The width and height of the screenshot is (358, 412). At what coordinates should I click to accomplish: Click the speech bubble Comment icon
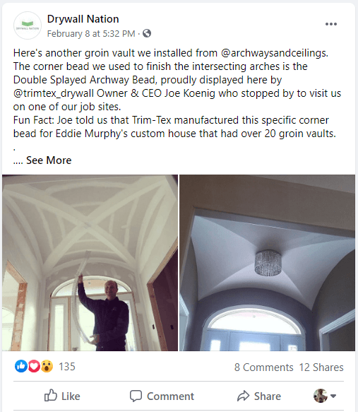click(x=136, y=396)
